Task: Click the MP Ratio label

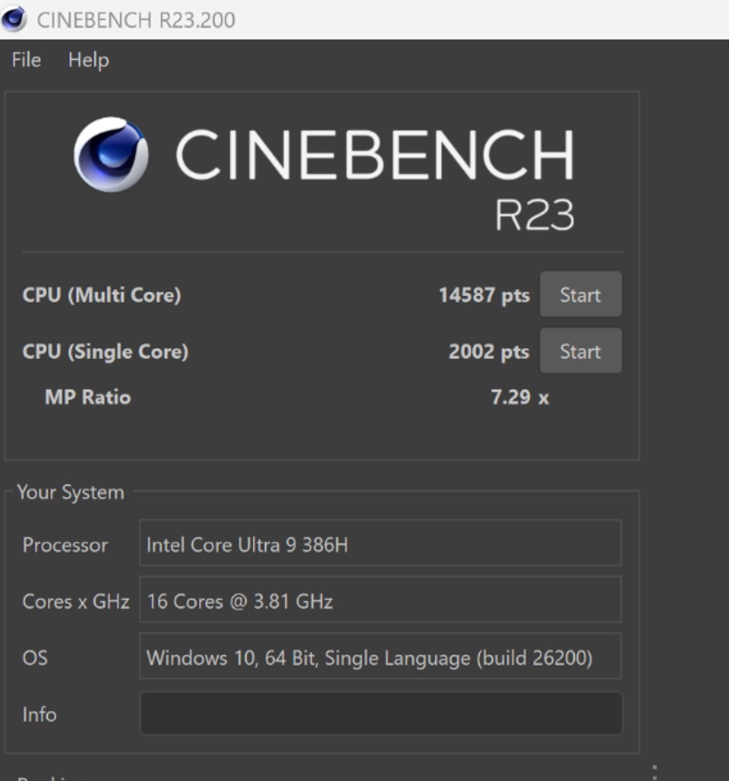Action: 88,397
